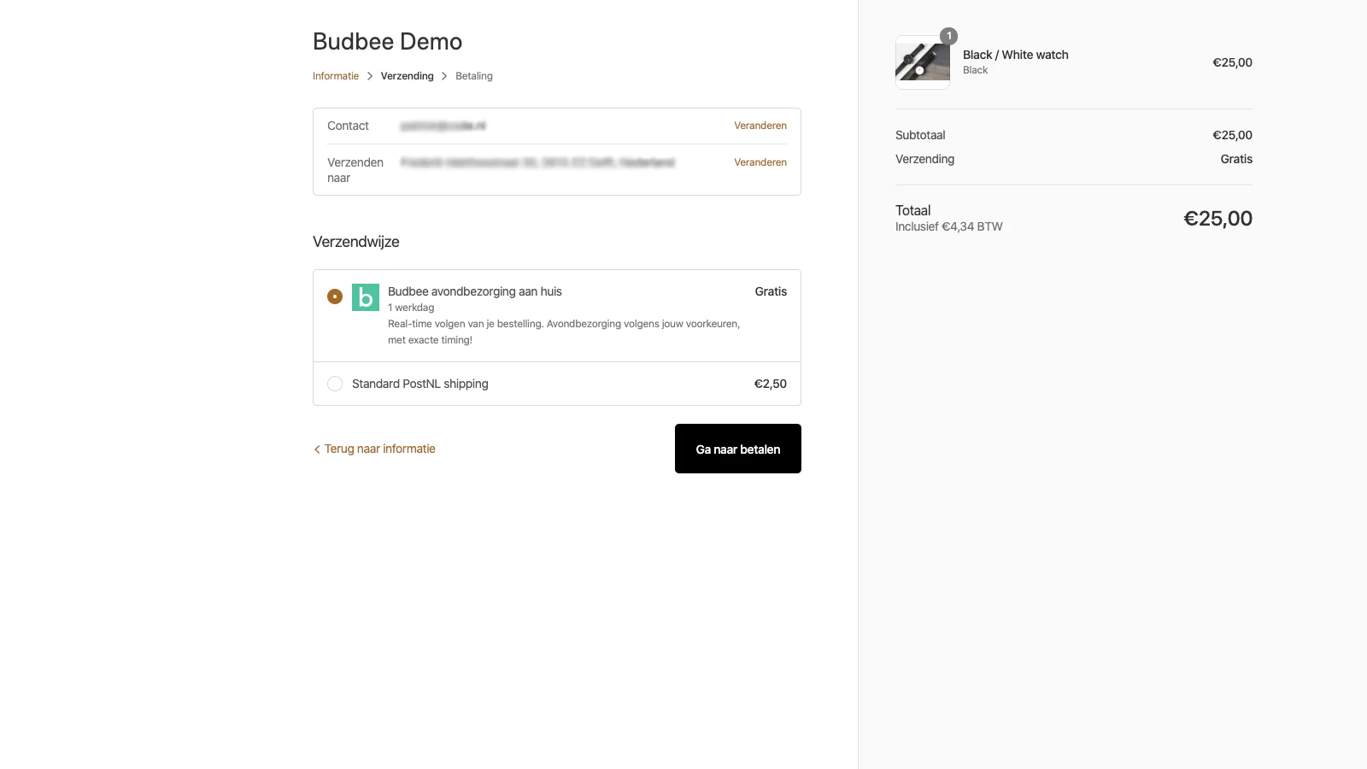Click the Budbee avondbezorging aan huis label
Image resolution: width=1367 pixels, height=769 pixels.
(475, 291)
